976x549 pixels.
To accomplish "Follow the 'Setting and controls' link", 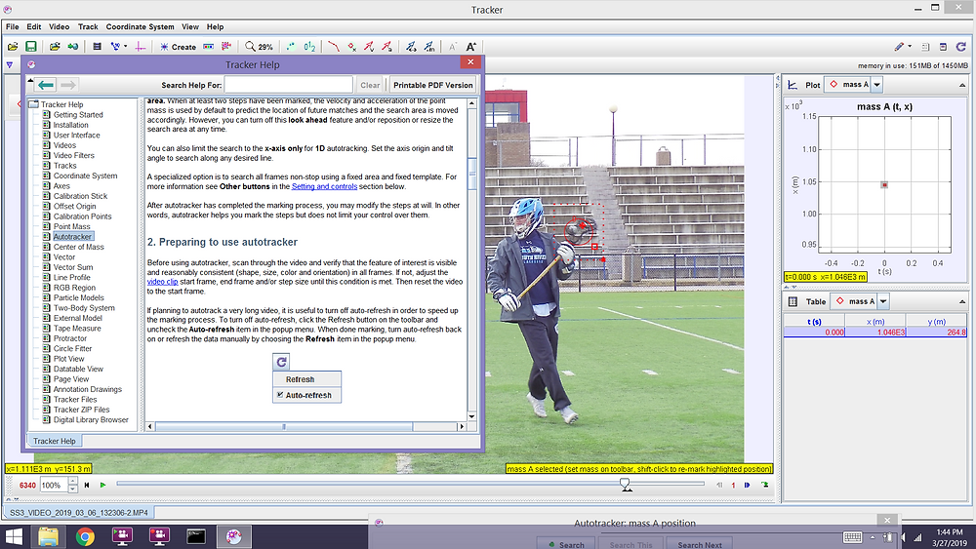I will [x=324, y=186].
